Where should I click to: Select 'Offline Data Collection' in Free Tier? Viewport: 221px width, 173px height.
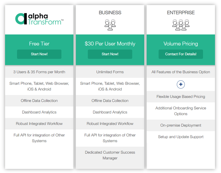[x=39, y=101]
